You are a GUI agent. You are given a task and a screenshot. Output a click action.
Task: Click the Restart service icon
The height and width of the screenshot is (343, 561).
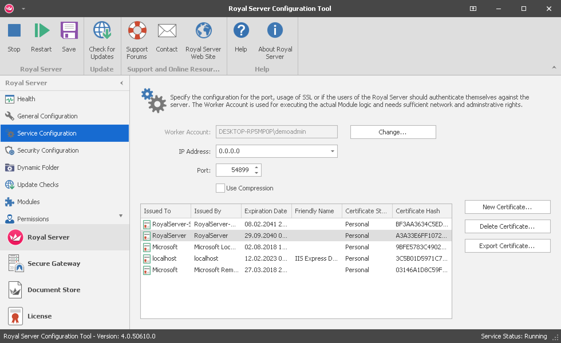coord(42,31)
